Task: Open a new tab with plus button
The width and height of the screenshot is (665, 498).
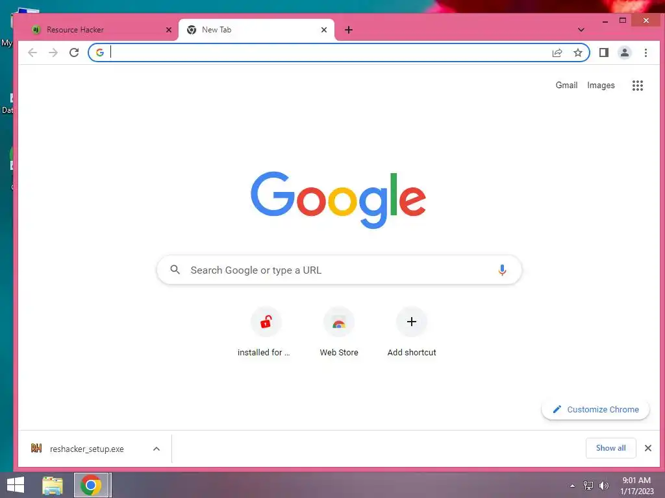Action: [349, 30]
